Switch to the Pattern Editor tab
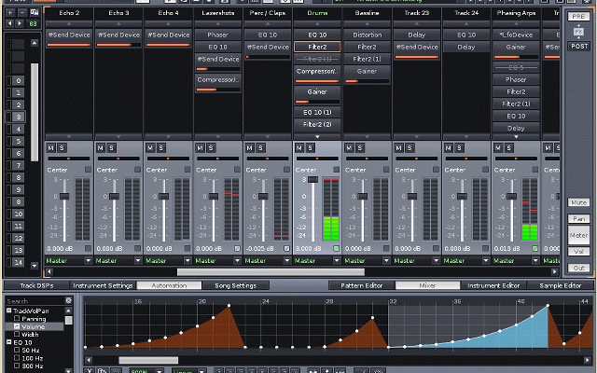Viewport: 597px width, 373px height. coord(361,285)
